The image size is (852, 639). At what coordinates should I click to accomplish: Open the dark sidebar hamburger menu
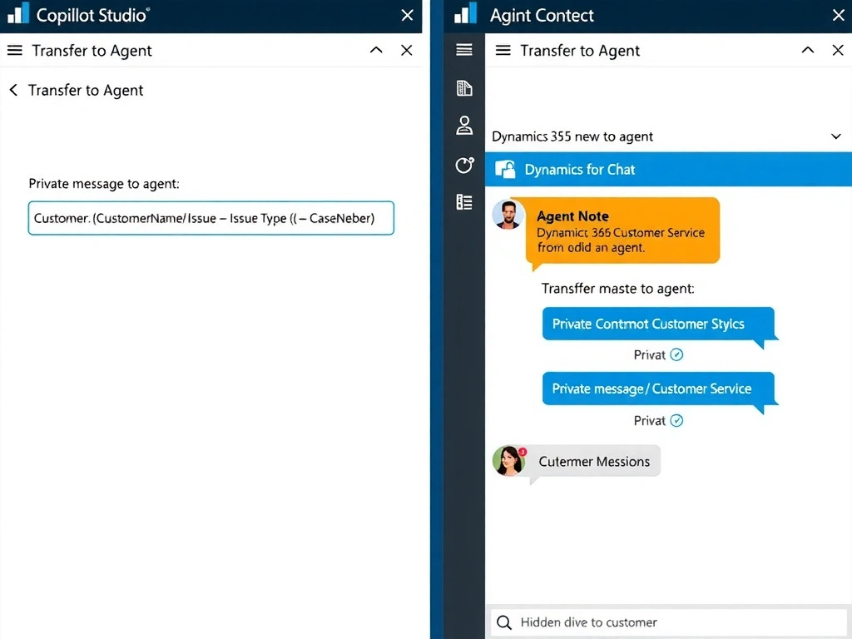tap(464, 50)
